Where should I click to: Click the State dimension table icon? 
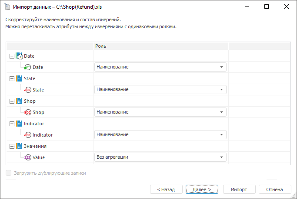pyautogui.click(x=19, y=78)
